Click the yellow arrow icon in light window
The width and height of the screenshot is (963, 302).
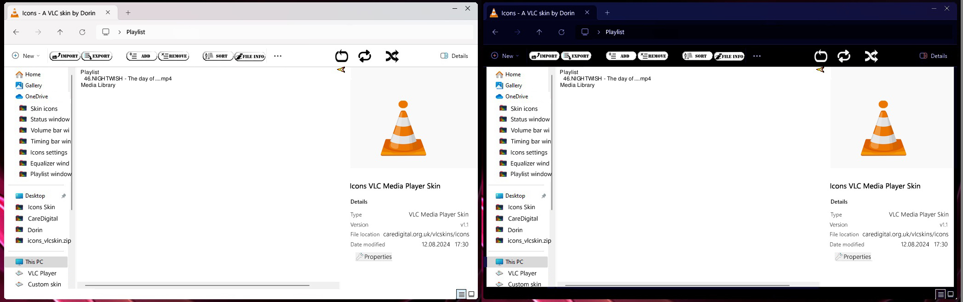click(x=341, y=70)
